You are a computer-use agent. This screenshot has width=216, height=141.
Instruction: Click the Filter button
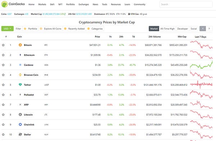tap(18, 29)
